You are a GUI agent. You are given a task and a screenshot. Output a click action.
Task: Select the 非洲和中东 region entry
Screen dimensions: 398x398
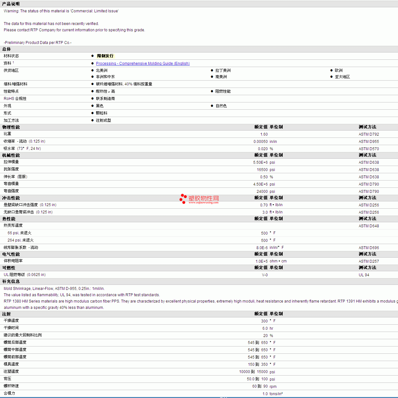tap(105, 77)
